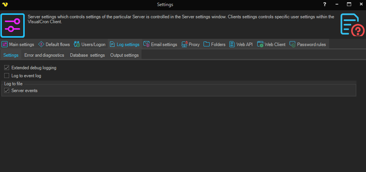Click the question mark help button in title bar
Viewport: 366px width, 172px height.
(325, 5)
